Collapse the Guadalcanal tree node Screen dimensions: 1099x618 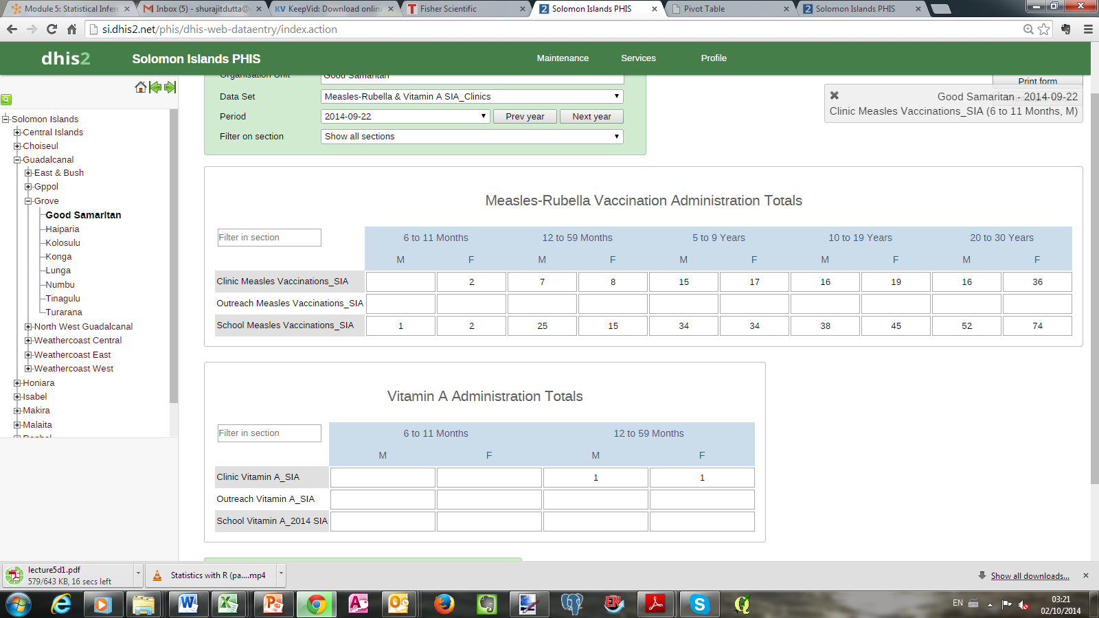[17, 160]
